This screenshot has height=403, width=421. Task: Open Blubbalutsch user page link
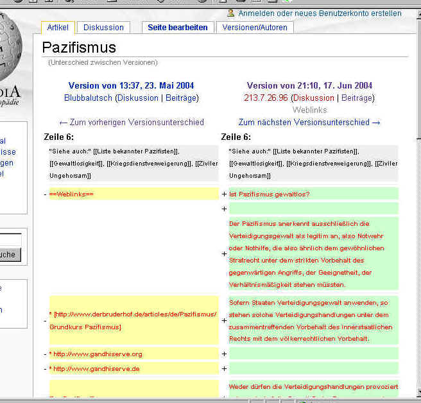pyautogui.click(x=88, y=98)
